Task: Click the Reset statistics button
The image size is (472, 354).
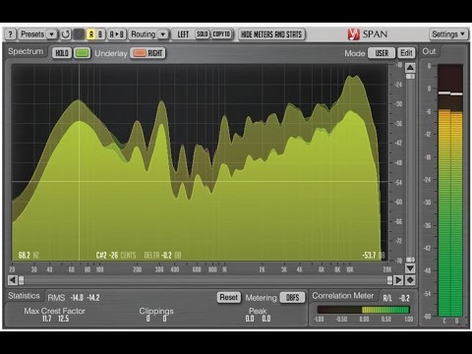Action: 228,297
